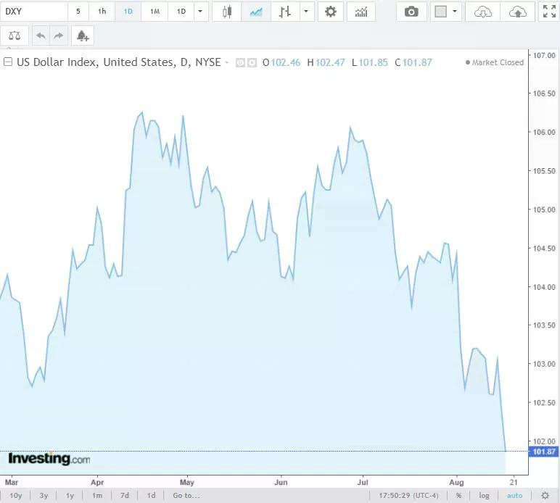
Task: Select the 1h interval
Action: click(102, 12)
